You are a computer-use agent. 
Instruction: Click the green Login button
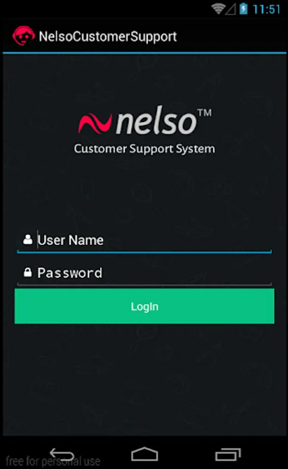(x=145, y=306)
